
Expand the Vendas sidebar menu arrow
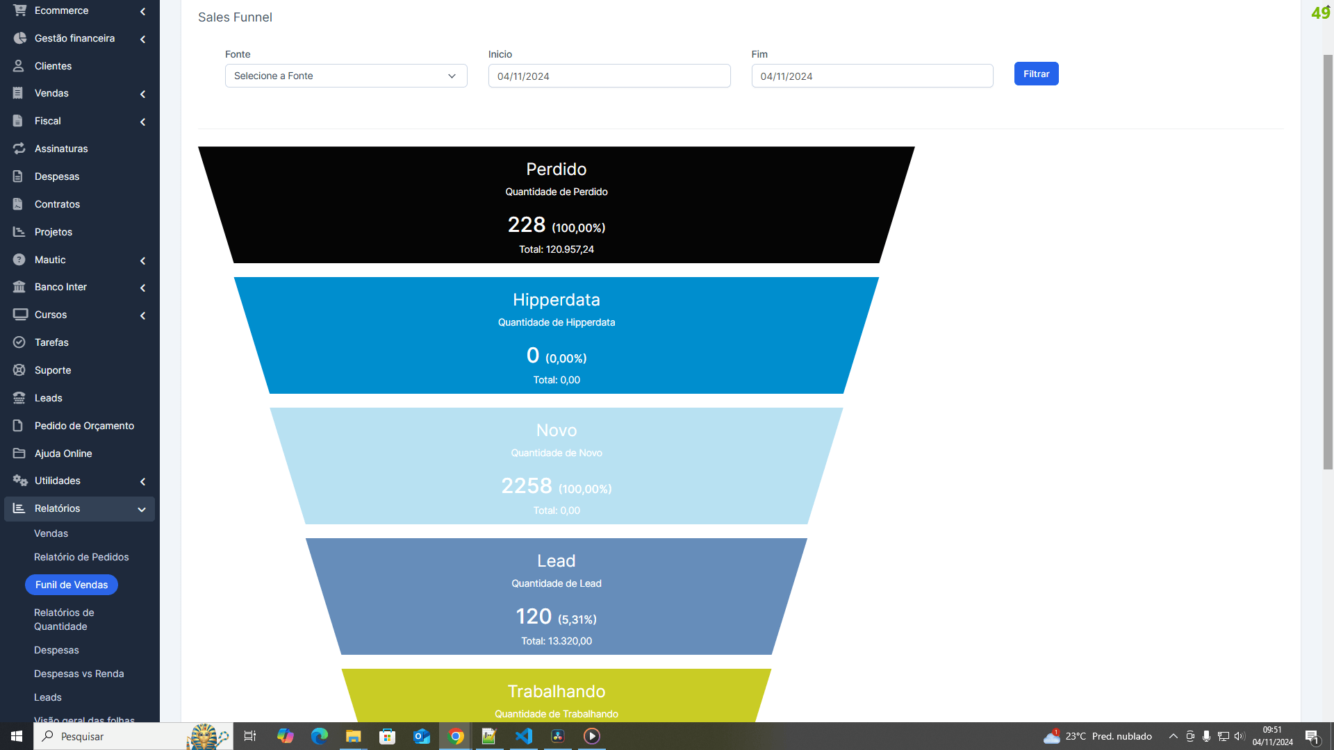(142, 94)
